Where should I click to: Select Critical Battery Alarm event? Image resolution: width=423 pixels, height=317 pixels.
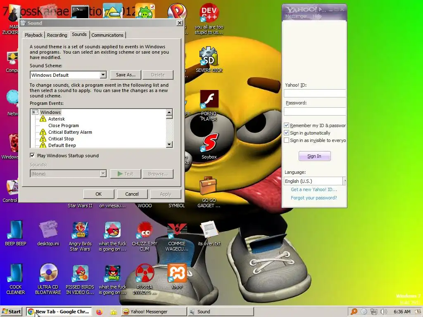click(x=70, y=132)
